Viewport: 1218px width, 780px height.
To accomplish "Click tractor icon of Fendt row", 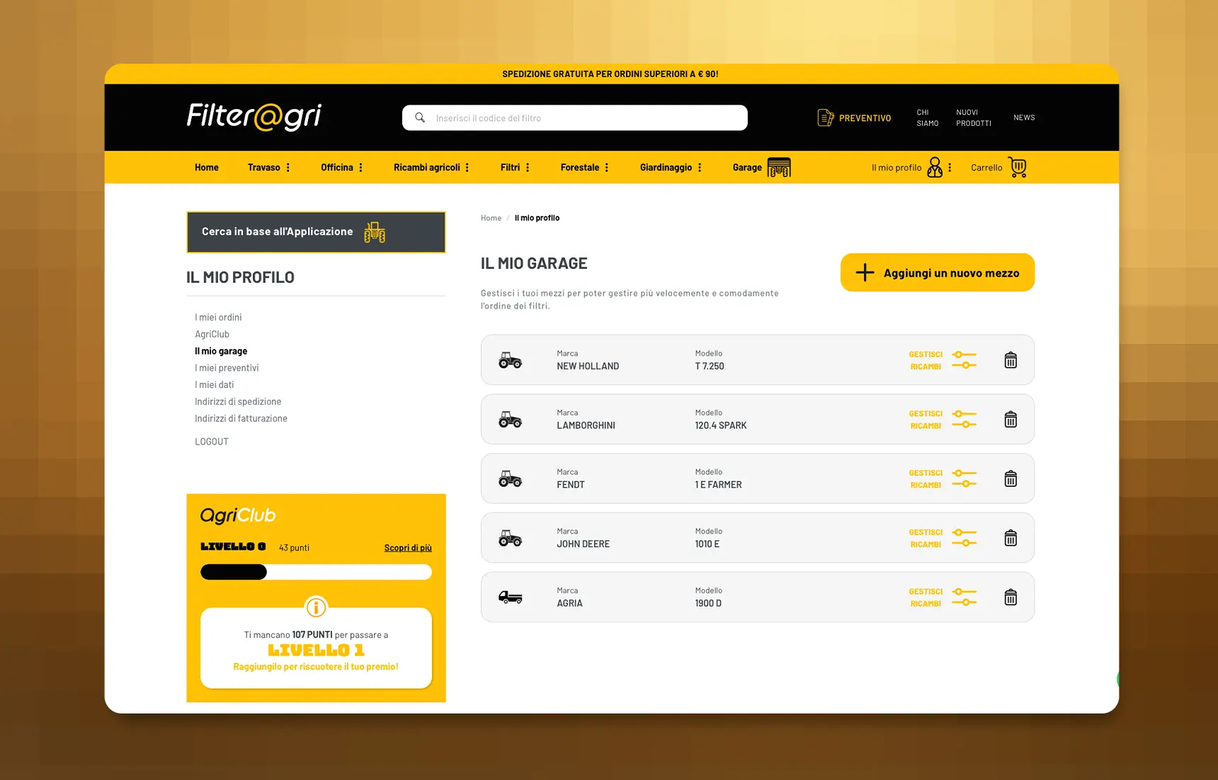I will pyautogui.click(x=510, y=479).
